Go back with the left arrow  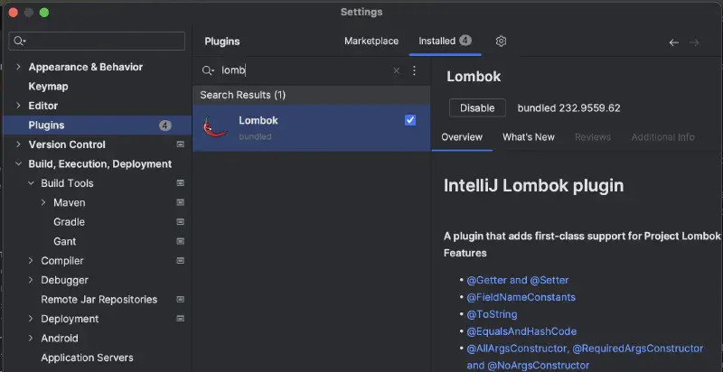[x=673, y=42]
